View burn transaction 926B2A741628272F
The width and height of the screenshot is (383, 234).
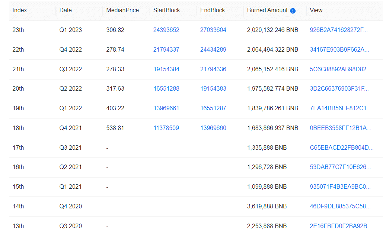[339, 30]
